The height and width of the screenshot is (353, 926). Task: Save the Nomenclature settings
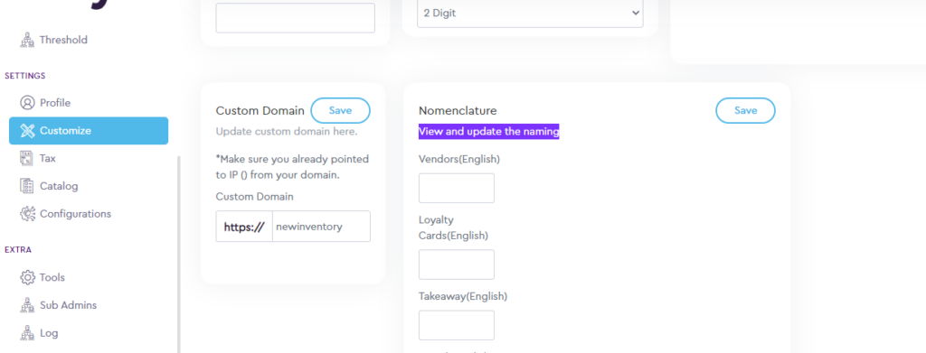745,110
